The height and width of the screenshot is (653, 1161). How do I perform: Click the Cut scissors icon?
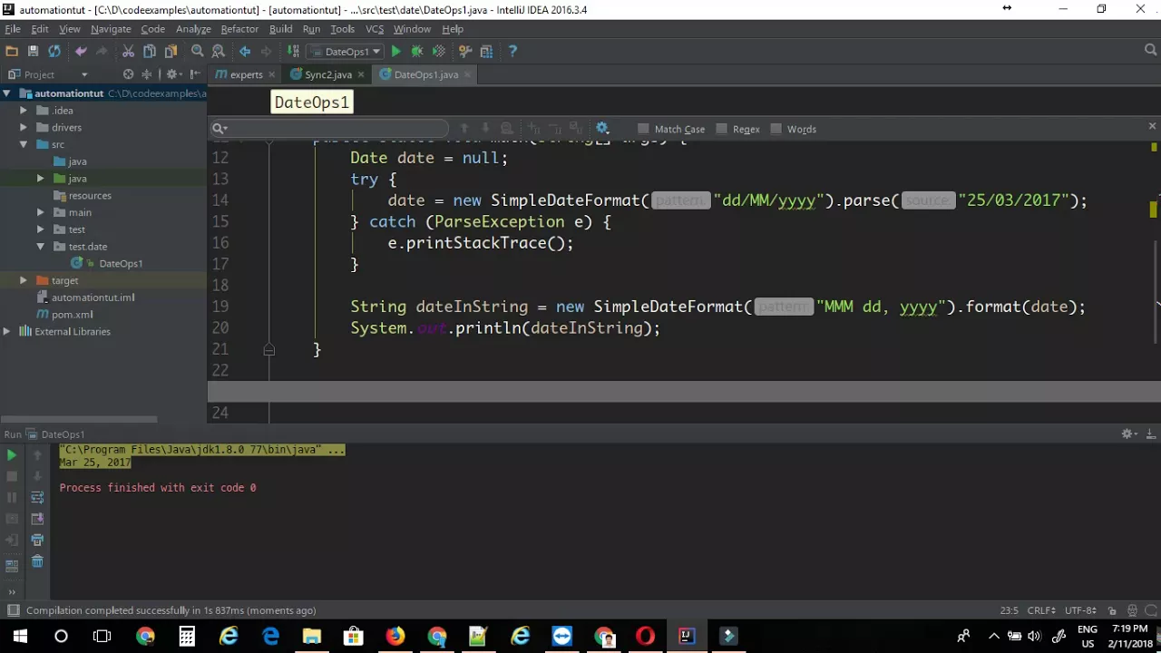[x=128, y=52]
